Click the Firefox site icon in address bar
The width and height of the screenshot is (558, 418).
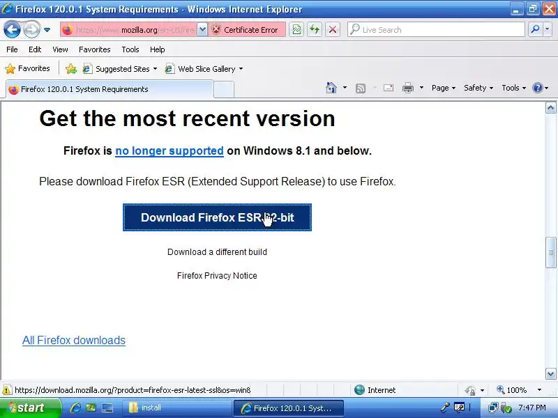pos(67,30)
